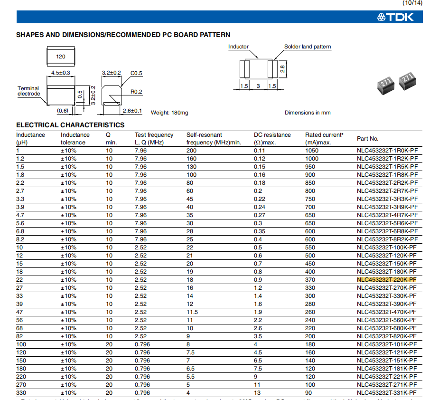Click the "Part No." column header
This screenshot has width=439, height=400.
[368, 139]
